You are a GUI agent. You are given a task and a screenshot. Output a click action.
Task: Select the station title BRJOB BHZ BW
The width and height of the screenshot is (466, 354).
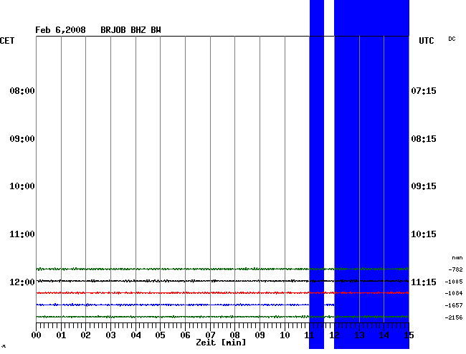coord(130,30)
